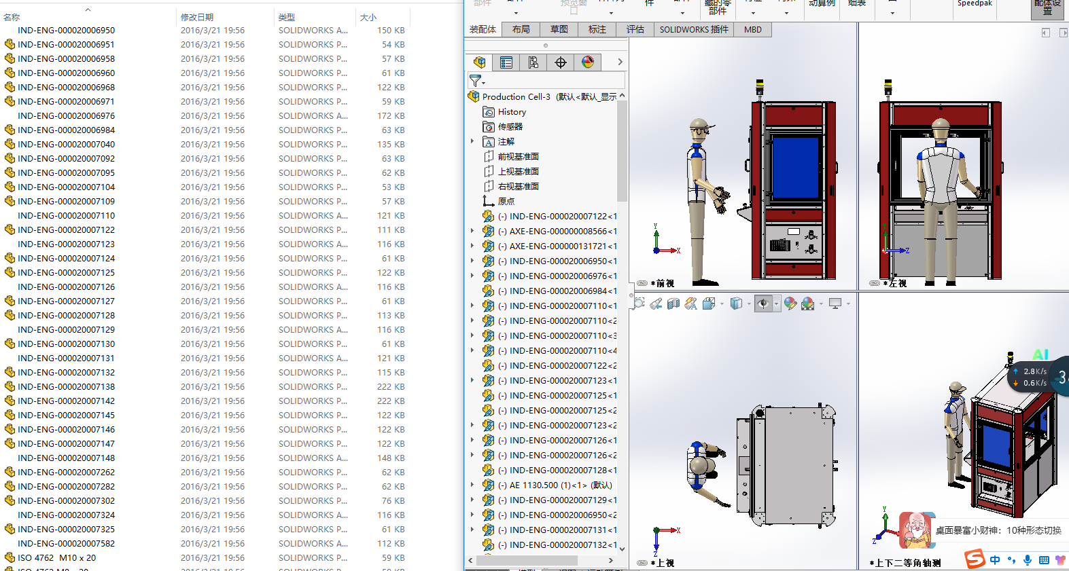
Task: Switch to the 草图 tab
Action: click(559, 29)
